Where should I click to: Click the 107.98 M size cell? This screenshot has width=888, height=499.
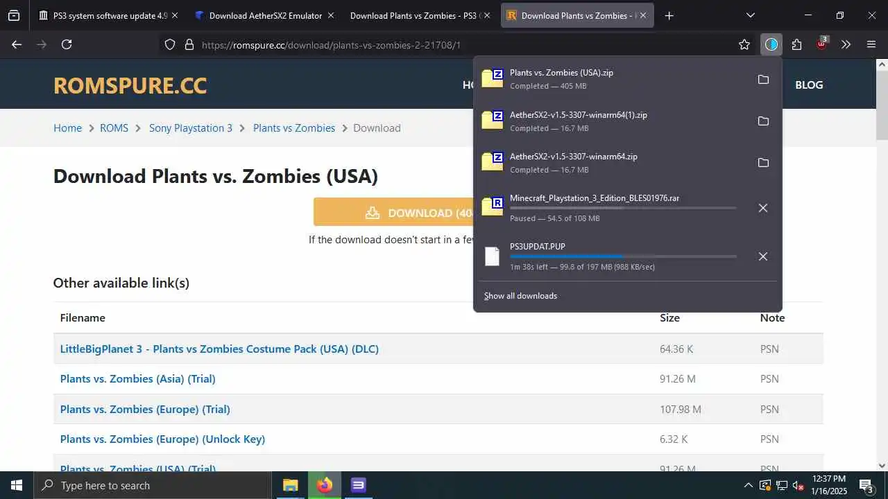(x=681, y=410)
